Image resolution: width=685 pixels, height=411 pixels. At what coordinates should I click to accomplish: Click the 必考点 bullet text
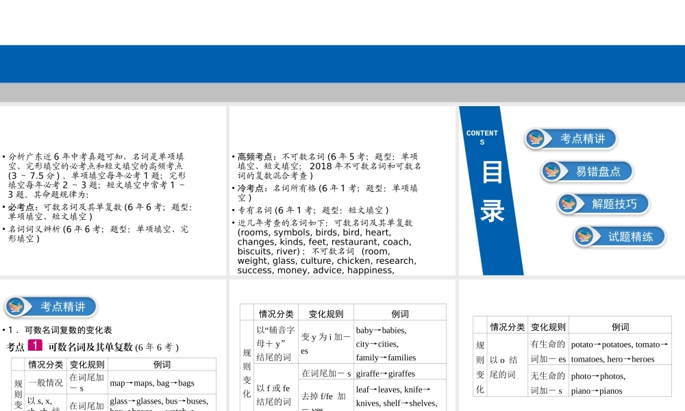pos(100,212)
